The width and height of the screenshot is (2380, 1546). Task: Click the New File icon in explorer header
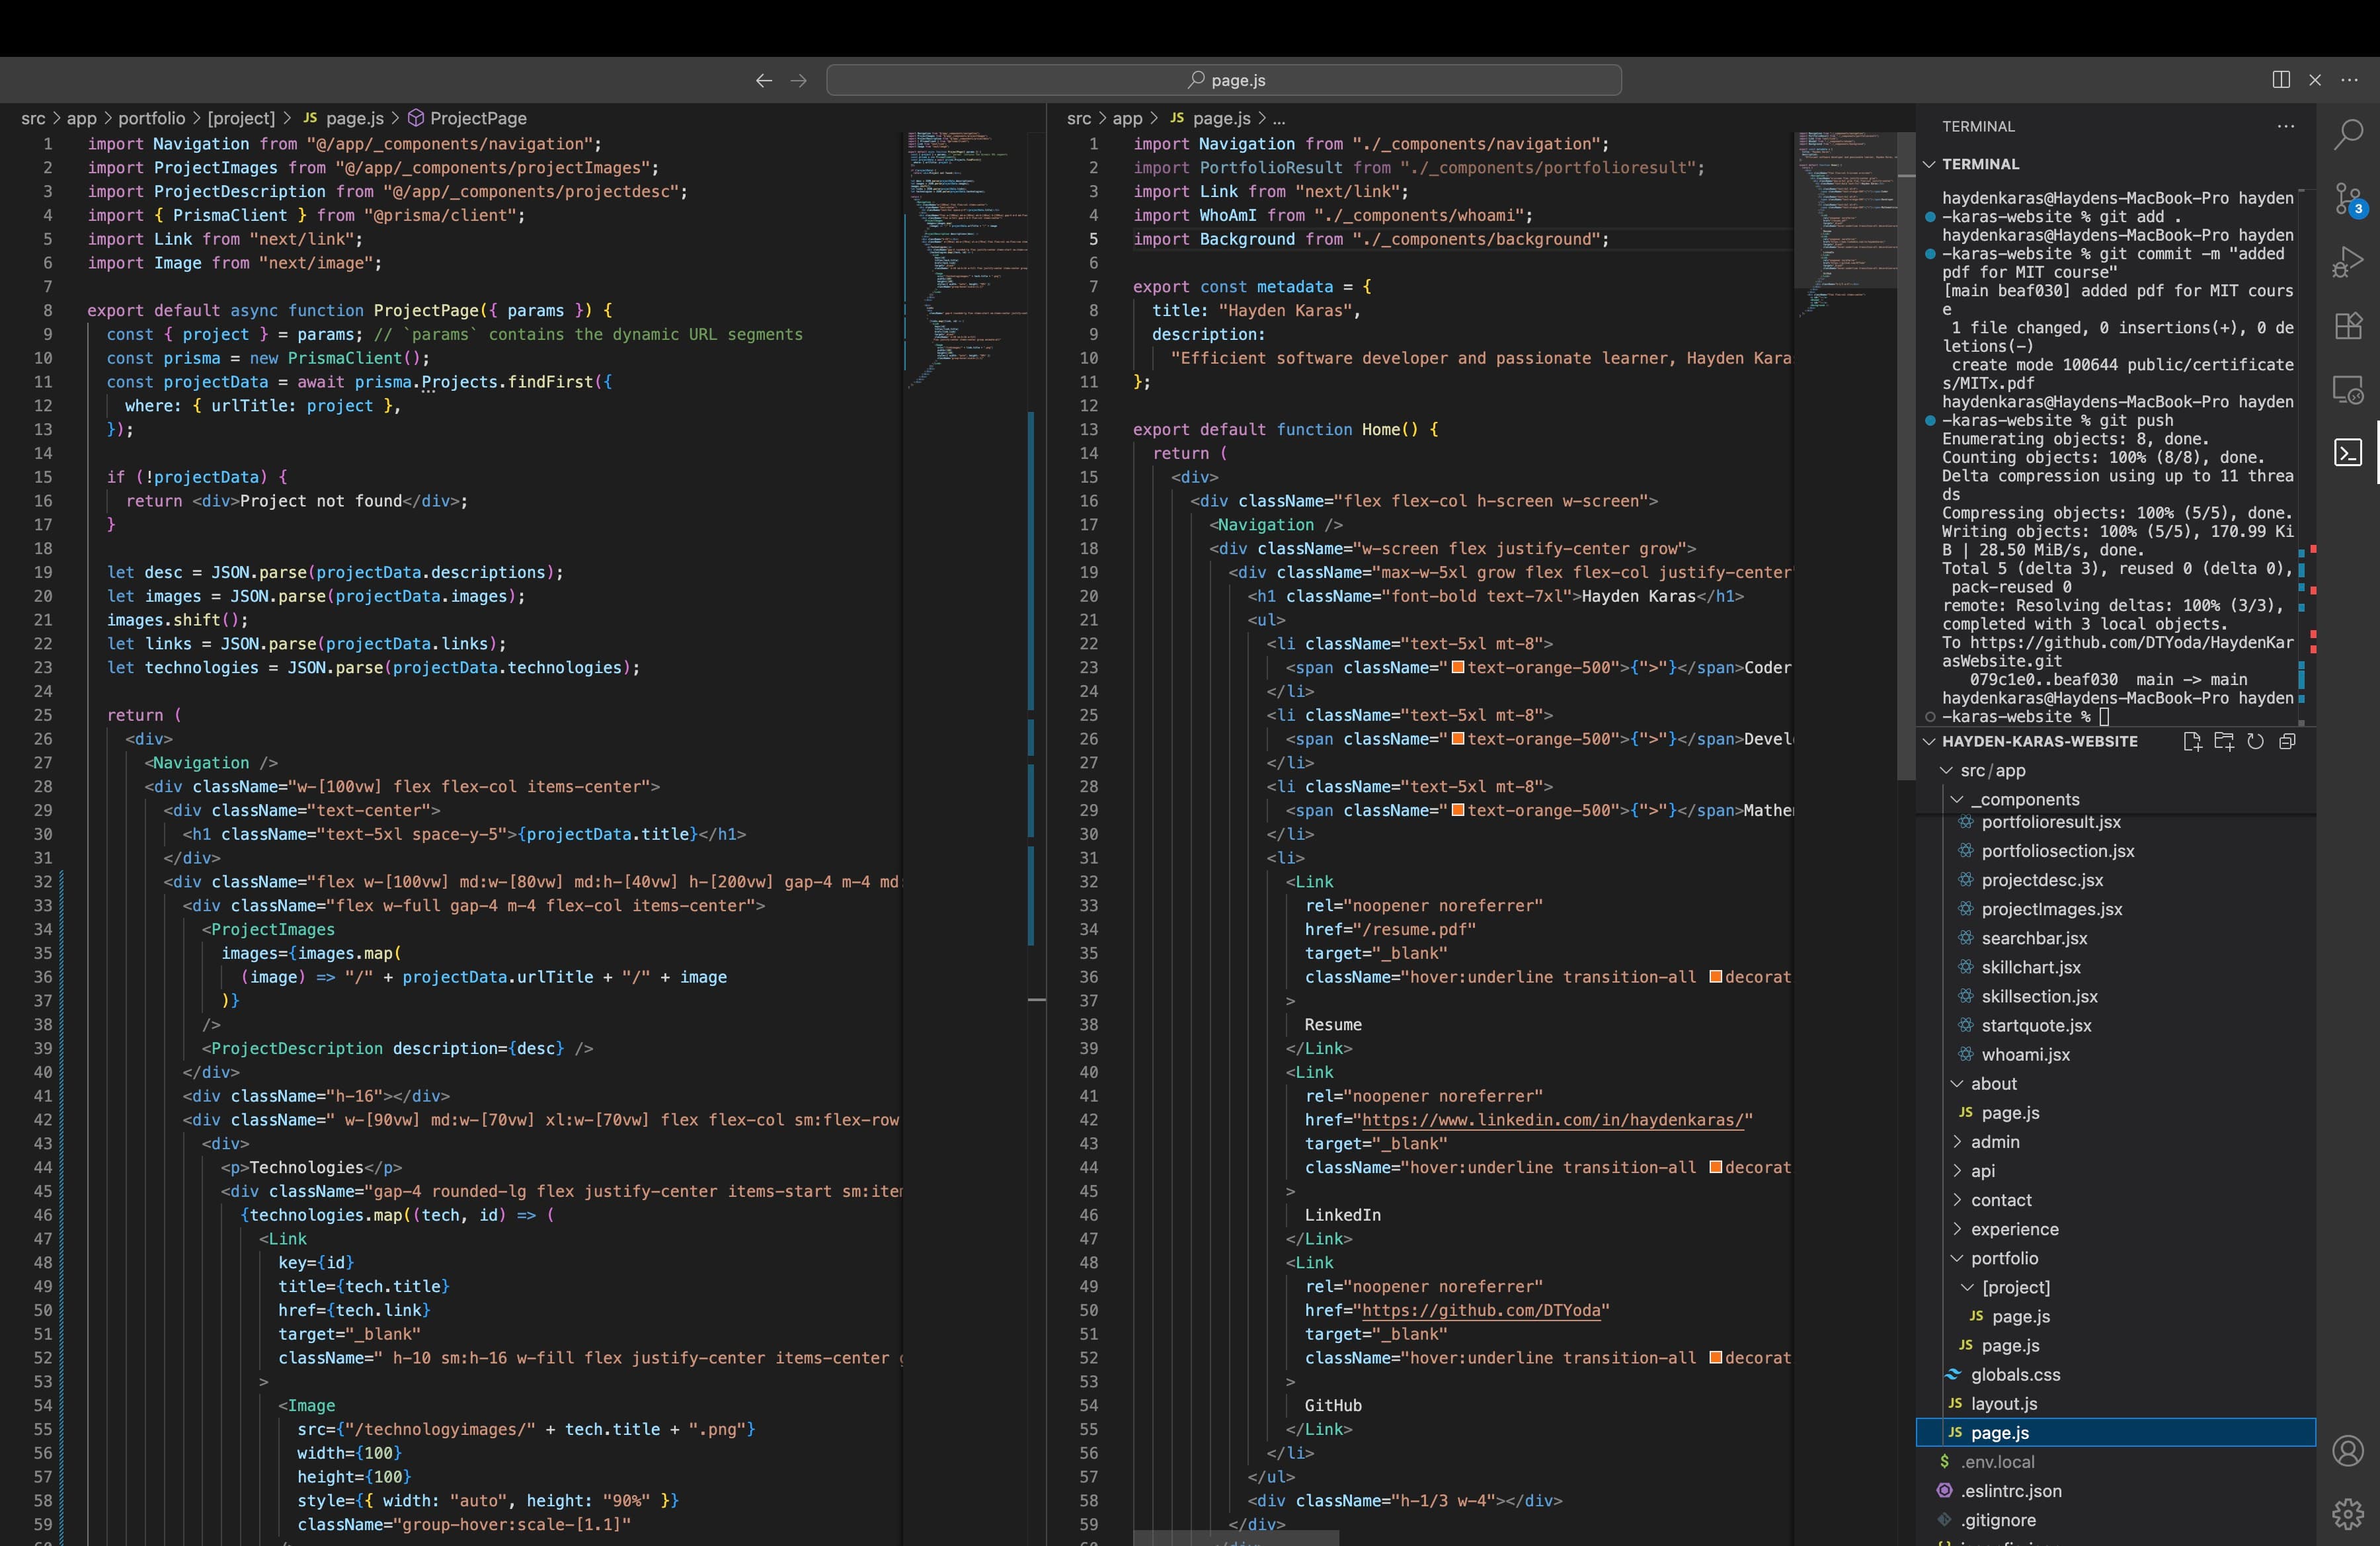point(2192,741)
